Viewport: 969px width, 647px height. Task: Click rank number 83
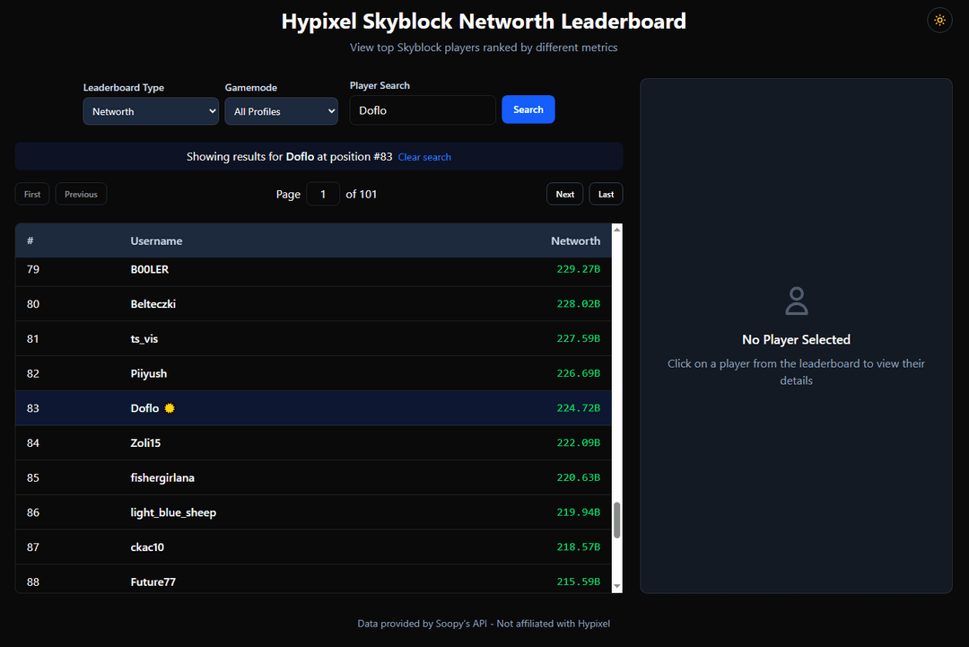pyautogui.click(x=33, y=407)
